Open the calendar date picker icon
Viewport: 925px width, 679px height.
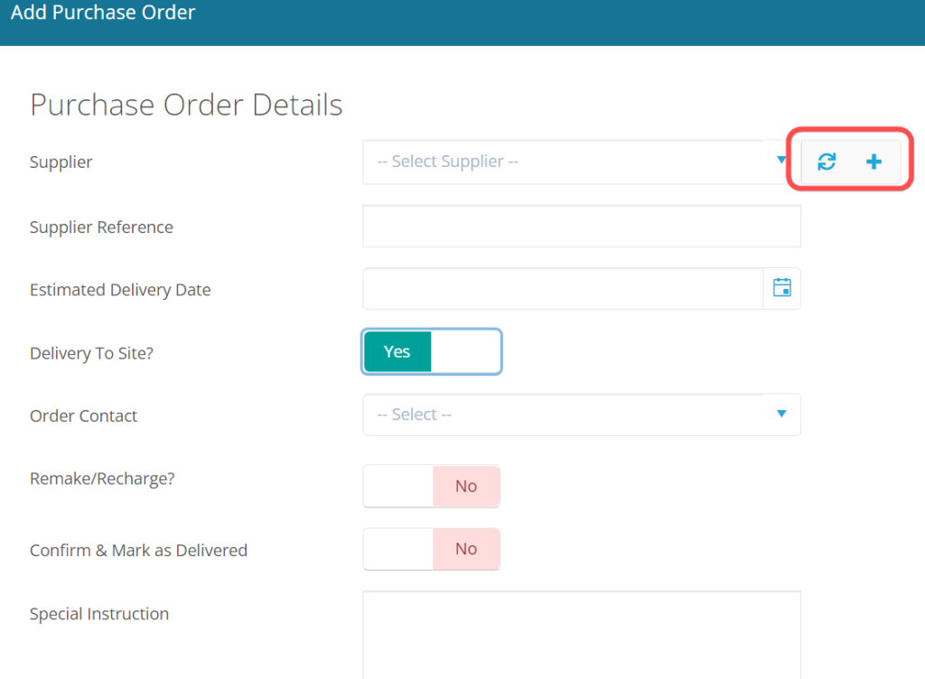click(782, 288)
